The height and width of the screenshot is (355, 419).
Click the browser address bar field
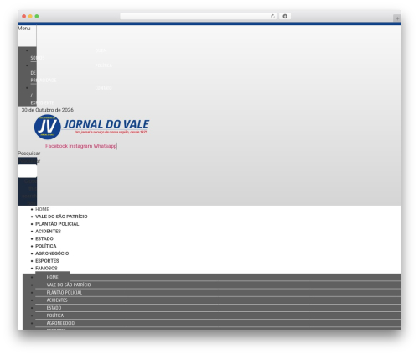(199, 17)
